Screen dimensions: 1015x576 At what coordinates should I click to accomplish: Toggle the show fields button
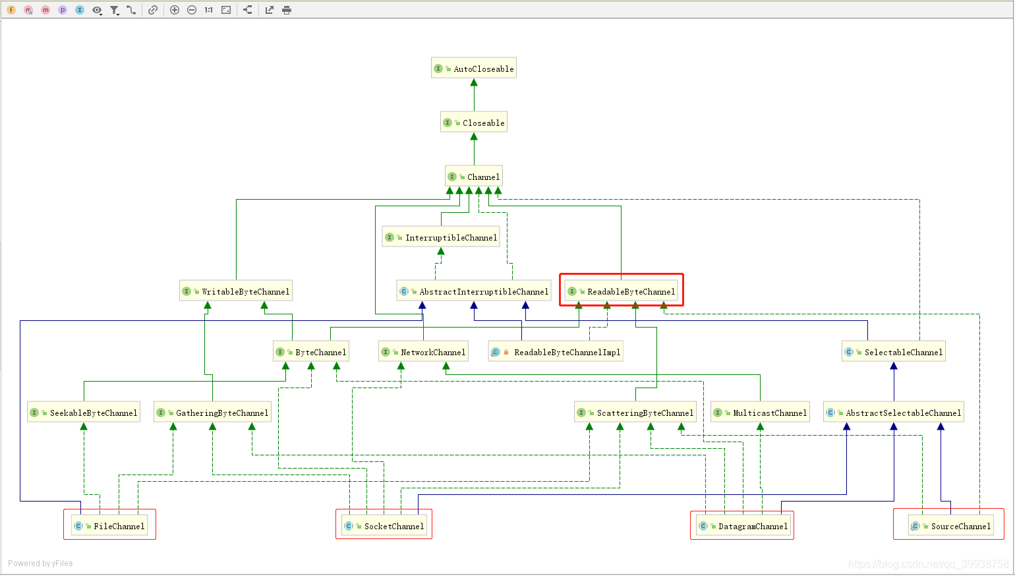coord(11,10)
